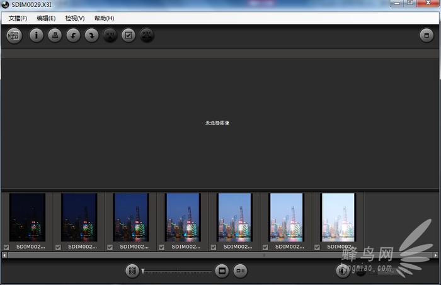Click the mark checkbox toolbar icon
This screenshot has width=441, height=285.
129,35
